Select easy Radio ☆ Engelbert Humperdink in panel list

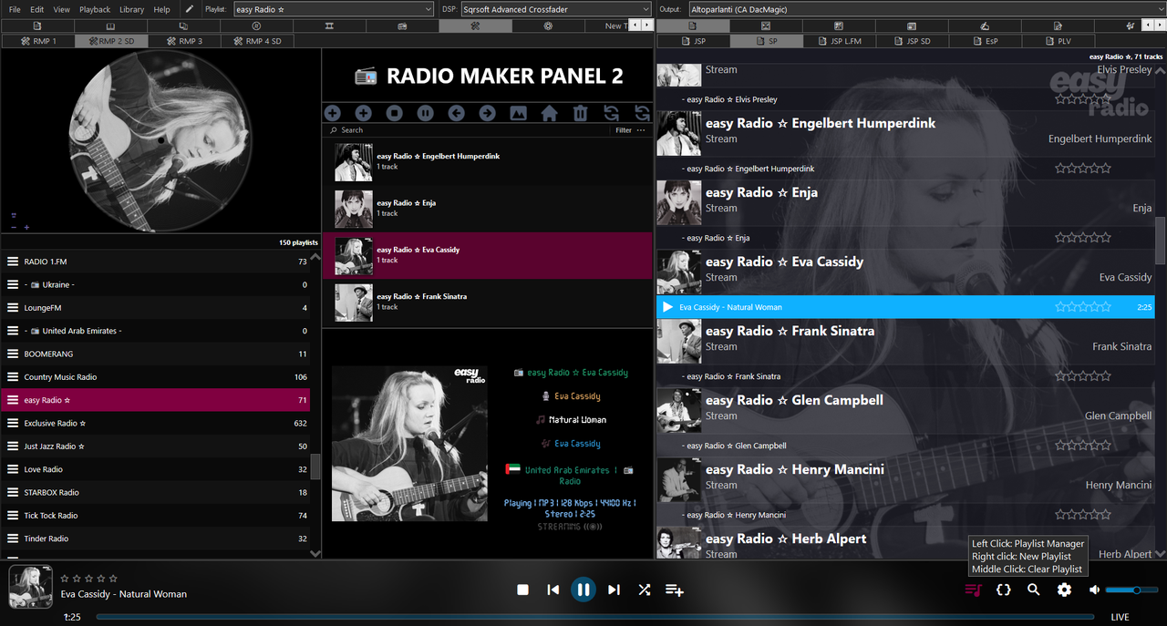pos(487,161)
